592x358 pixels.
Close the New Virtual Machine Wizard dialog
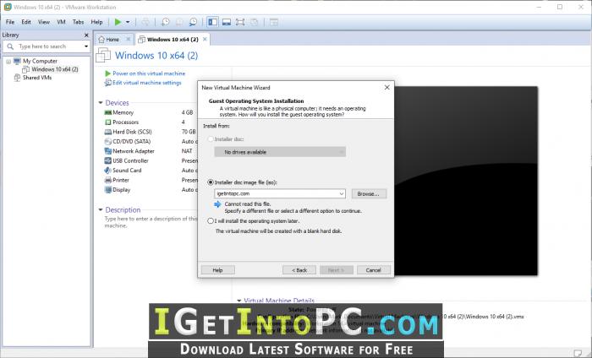pos(387,88)
